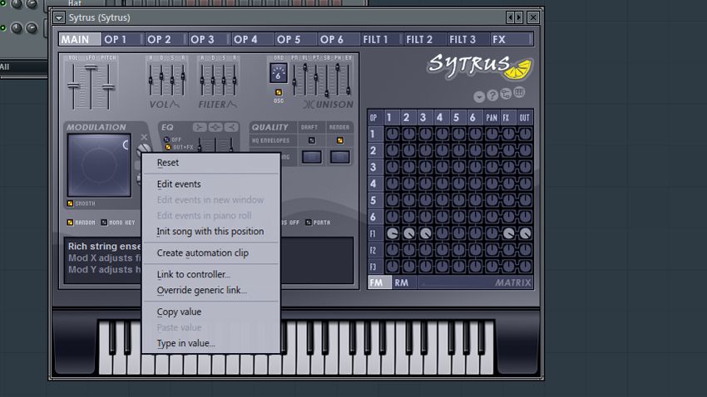This screenshot has height=397, width=707.
Task: Select Create automation clip
Action: pyautogui.click(x=211, y=253)
